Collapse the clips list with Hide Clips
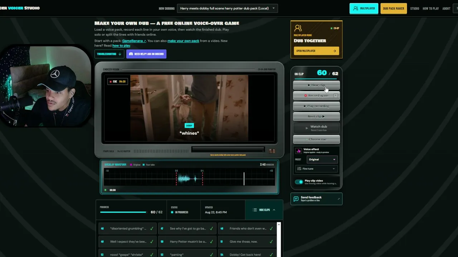The image size is (458, 257). (x=264, y=210)
